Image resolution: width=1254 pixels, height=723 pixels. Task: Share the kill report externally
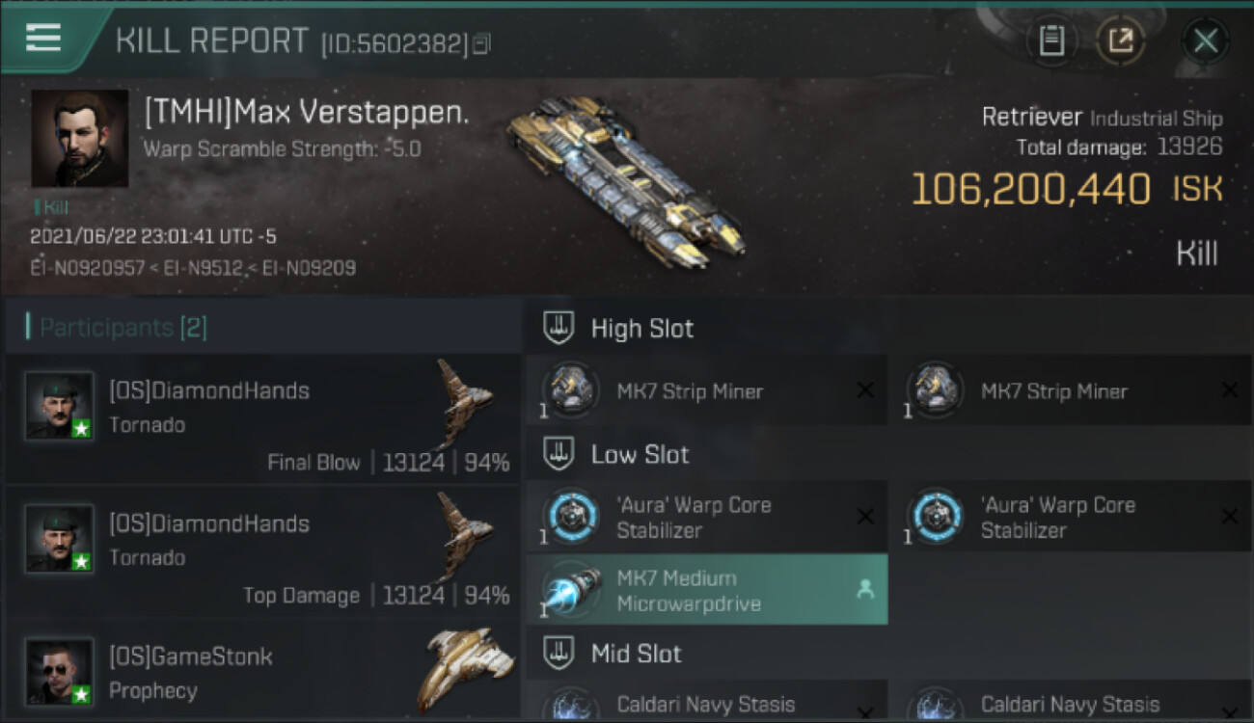coord(1121,40)
